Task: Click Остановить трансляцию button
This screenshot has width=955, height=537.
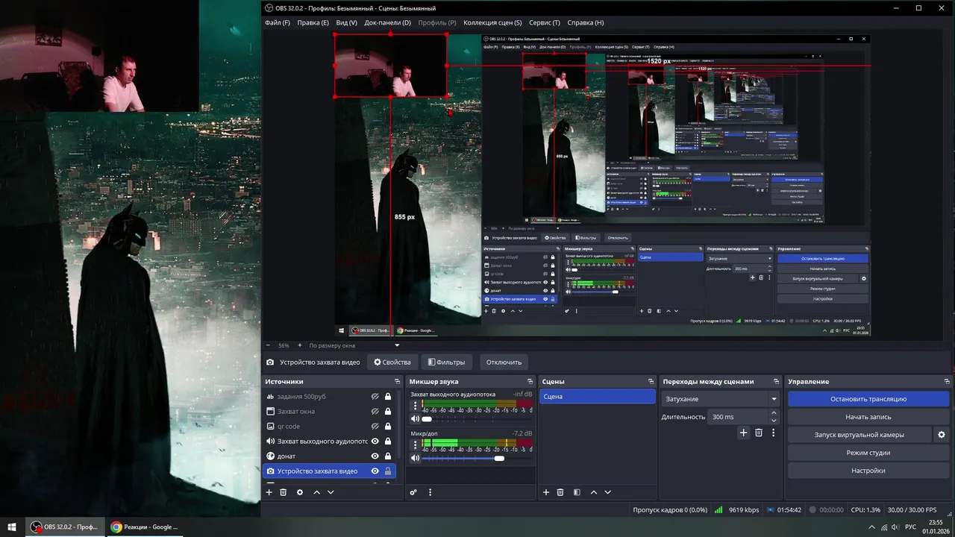Action: coord(868,399)
